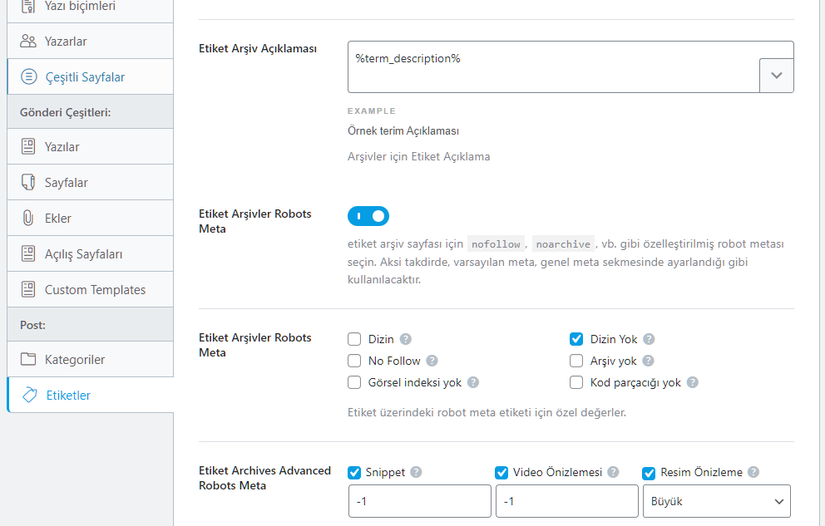Open help tooltip for Video Önizlemesi
The height and width of the screenshot is (526, 825).
(x=614, y=472)
